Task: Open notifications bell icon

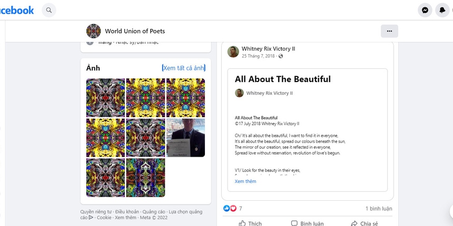Action: [442, 10]
